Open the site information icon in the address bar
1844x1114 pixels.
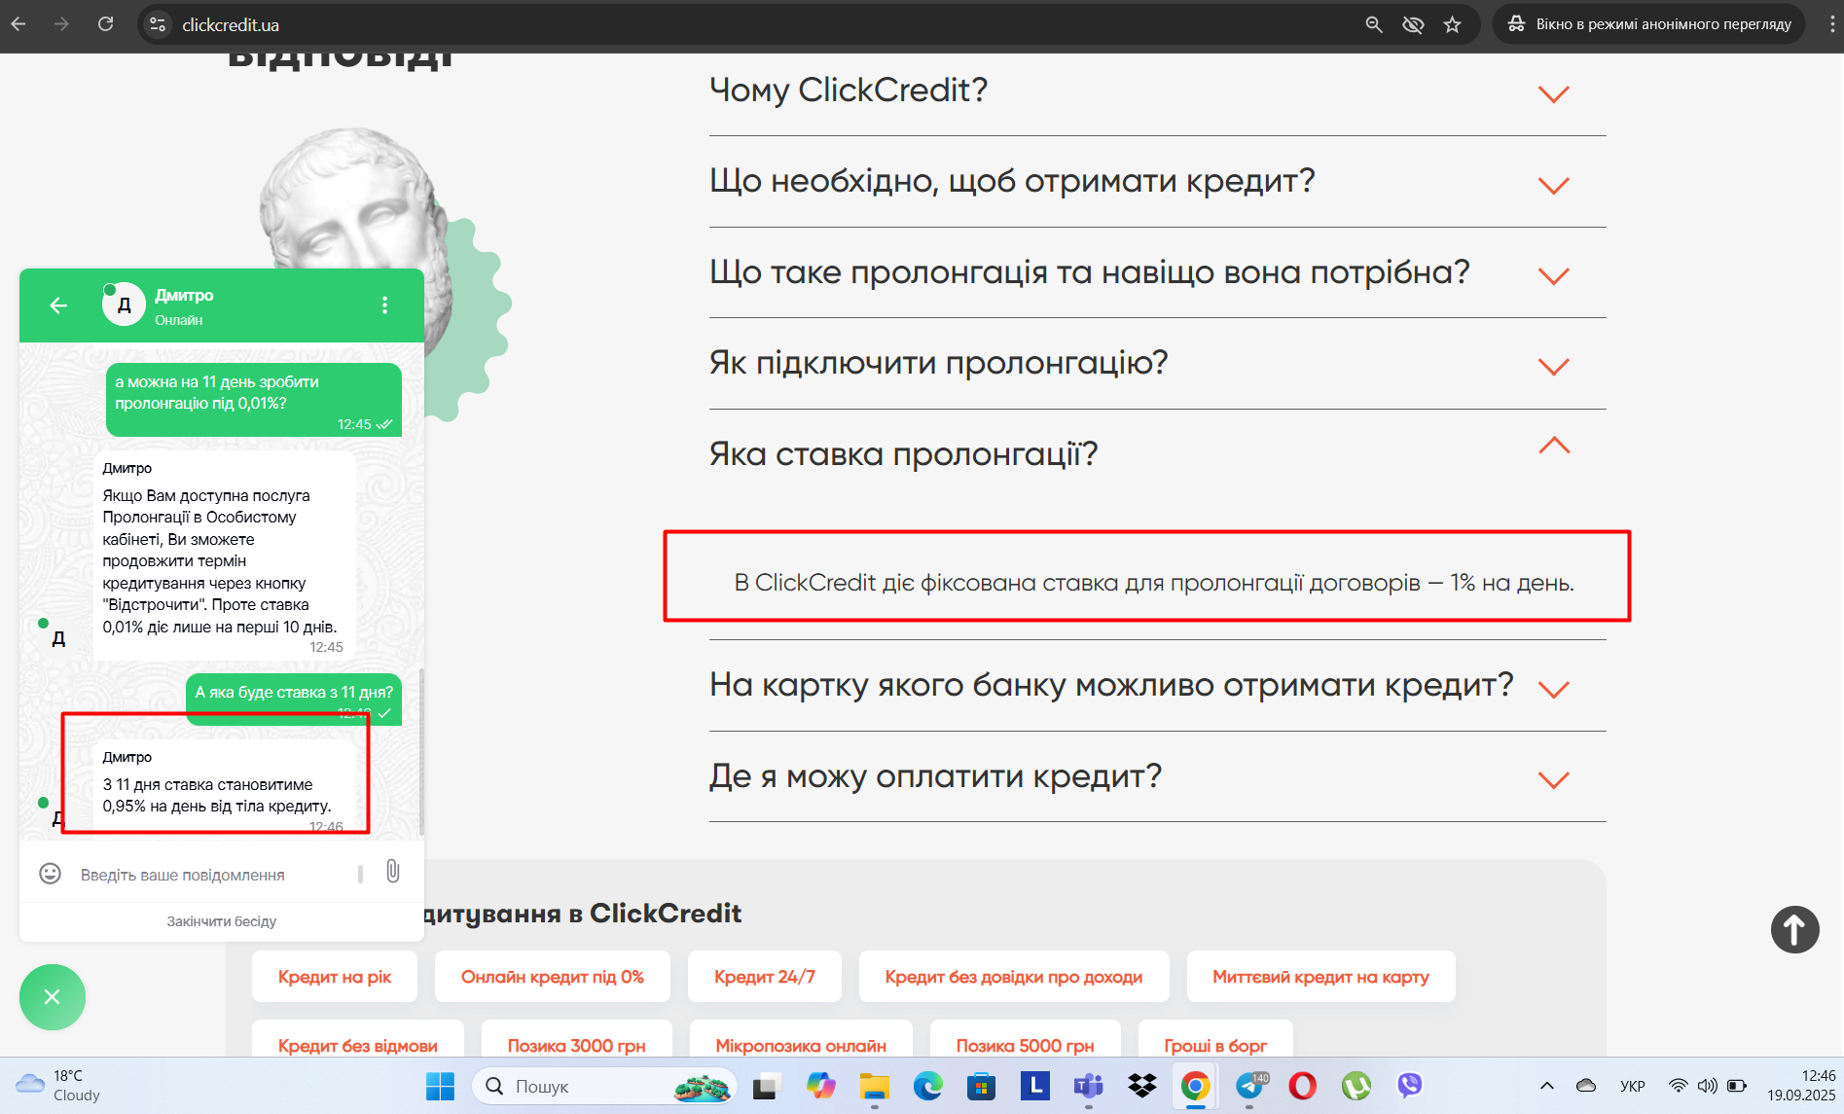(158, 24)
